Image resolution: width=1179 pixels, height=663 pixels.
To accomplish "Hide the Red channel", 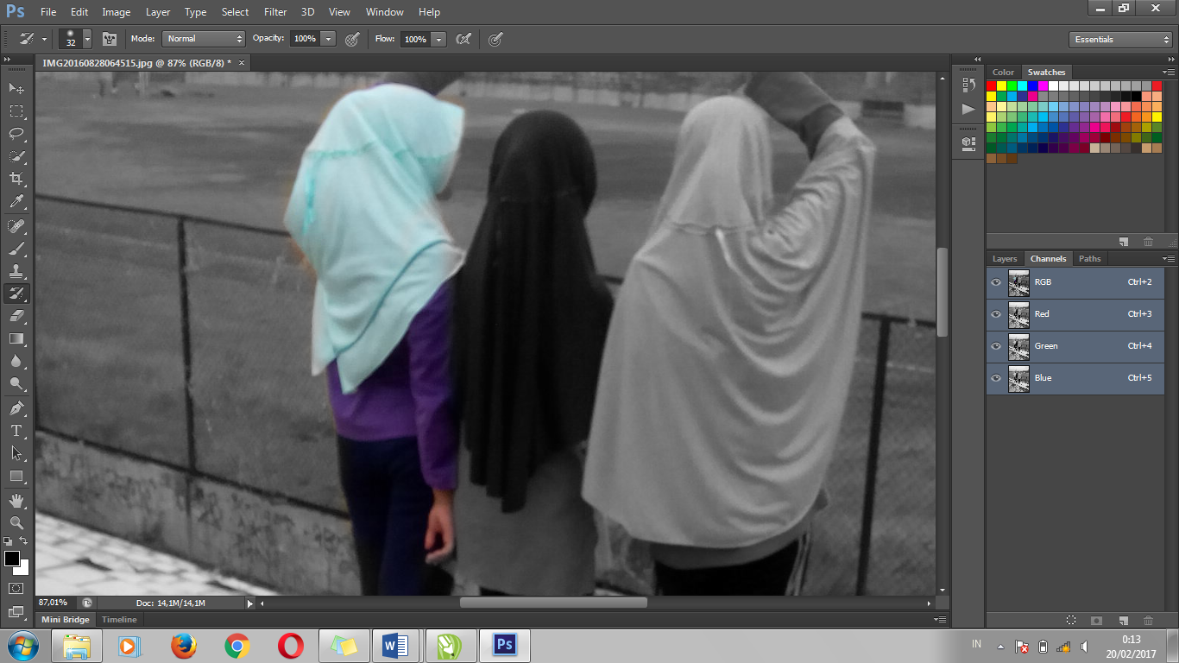I will click(x=996, y=314).
